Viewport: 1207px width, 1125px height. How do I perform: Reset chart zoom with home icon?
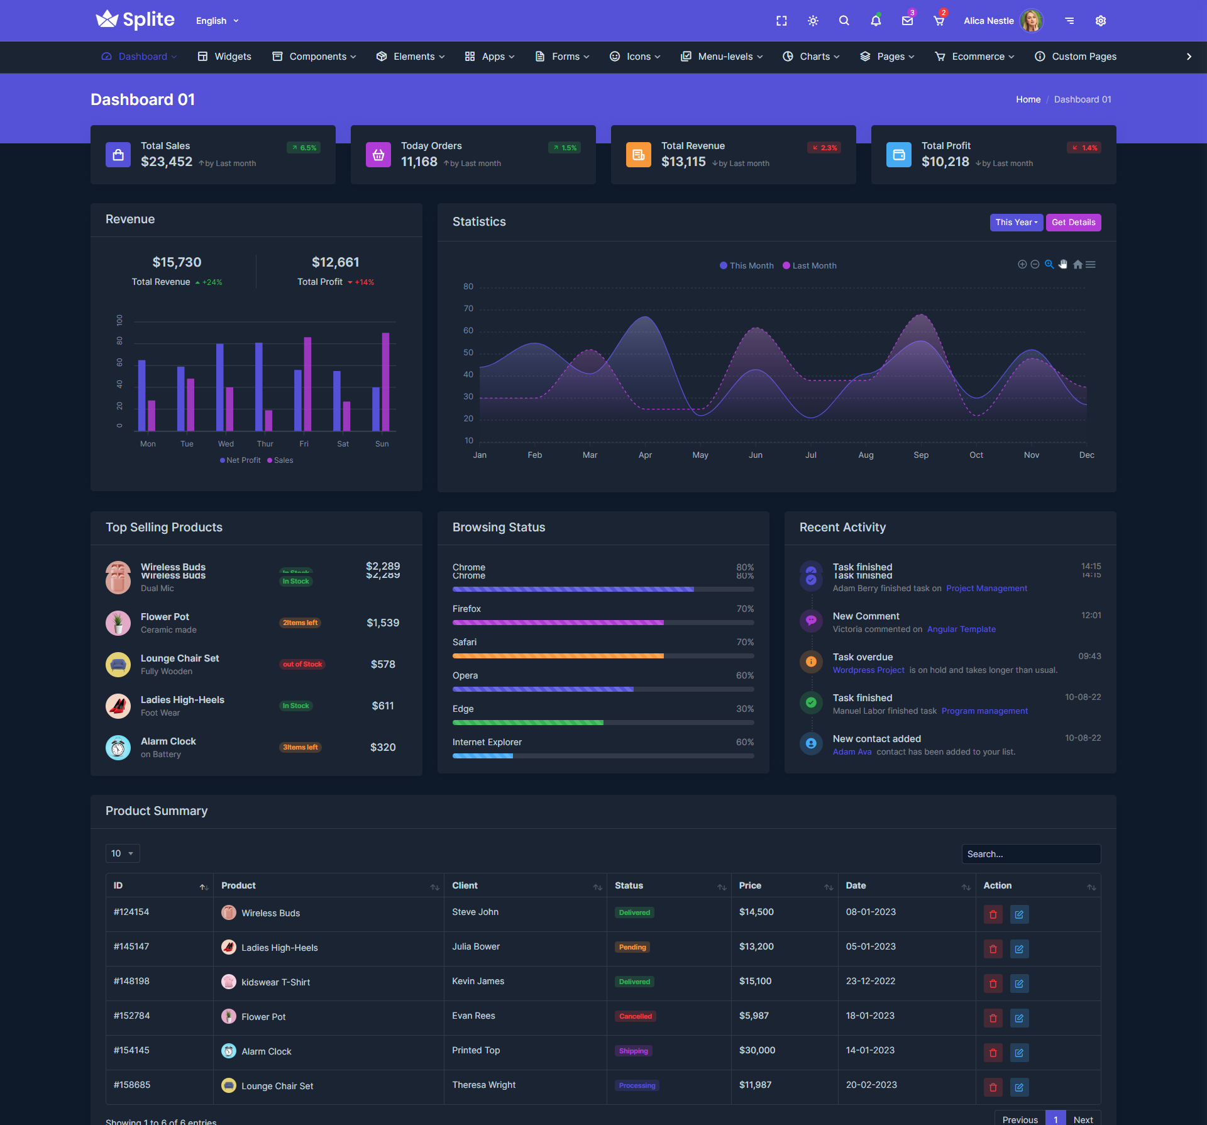coord(1077,264)
